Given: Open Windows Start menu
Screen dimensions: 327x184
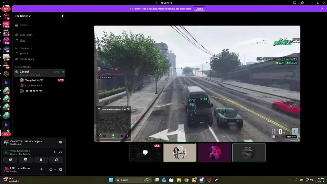Looking at the screenshot, I should [x=111, y=180].
